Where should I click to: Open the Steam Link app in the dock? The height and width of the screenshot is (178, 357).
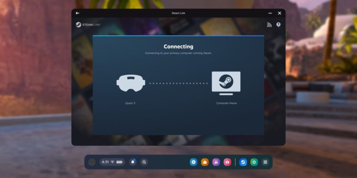pyautogui.click(x=243, y=162)
